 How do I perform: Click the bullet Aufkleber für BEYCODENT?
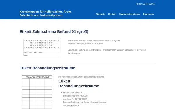click(85, 102)
